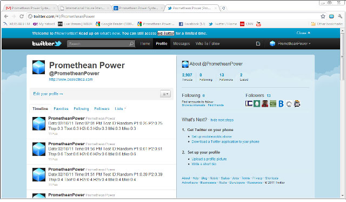The height and width of the screenshot is (202, 346).
Task: Open follower avatar with blue B
Action: [281, 103]
